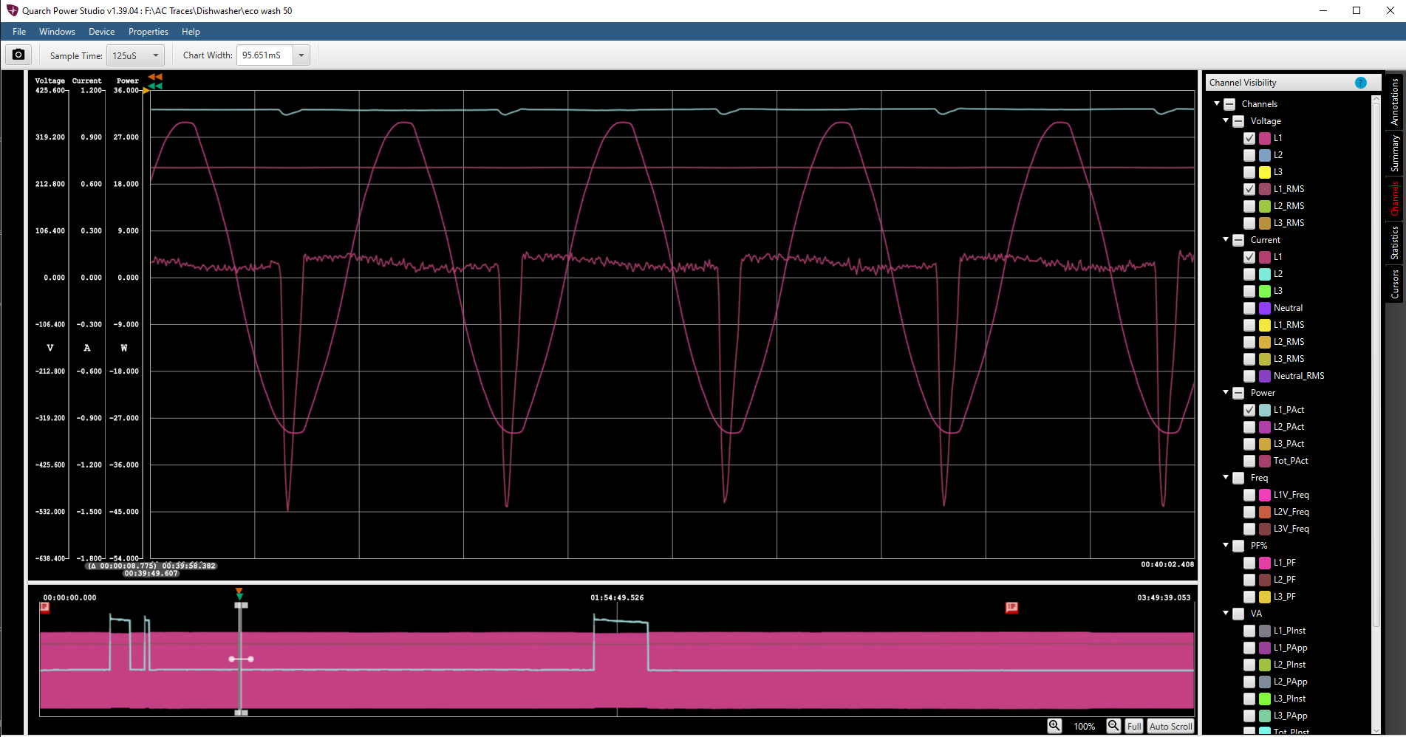Take a chart screenshot with the camera icon
1406x737 pixels.
pos(18,55)
